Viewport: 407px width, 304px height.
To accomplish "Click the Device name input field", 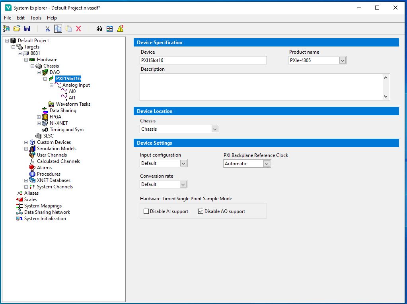I will [203, 60].
